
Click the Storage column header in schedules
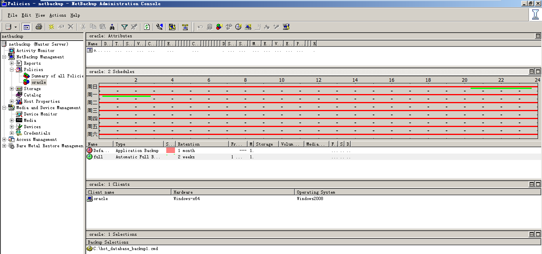pos(267,144)
